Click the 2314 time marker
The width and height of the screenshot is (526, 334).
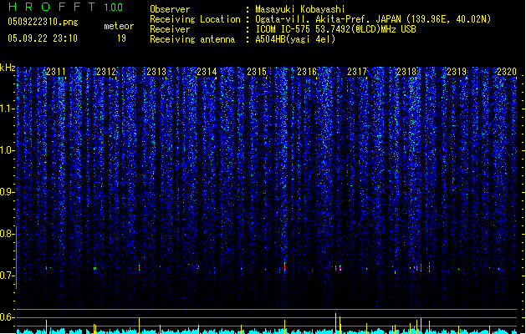click(x=207, y=72)
